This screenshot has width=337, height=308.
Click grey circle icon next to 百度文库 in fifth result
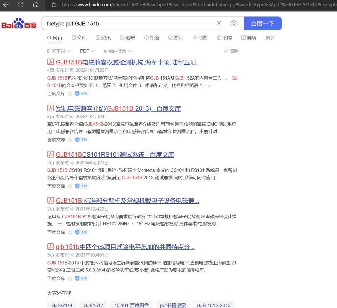tap(70, 279)
